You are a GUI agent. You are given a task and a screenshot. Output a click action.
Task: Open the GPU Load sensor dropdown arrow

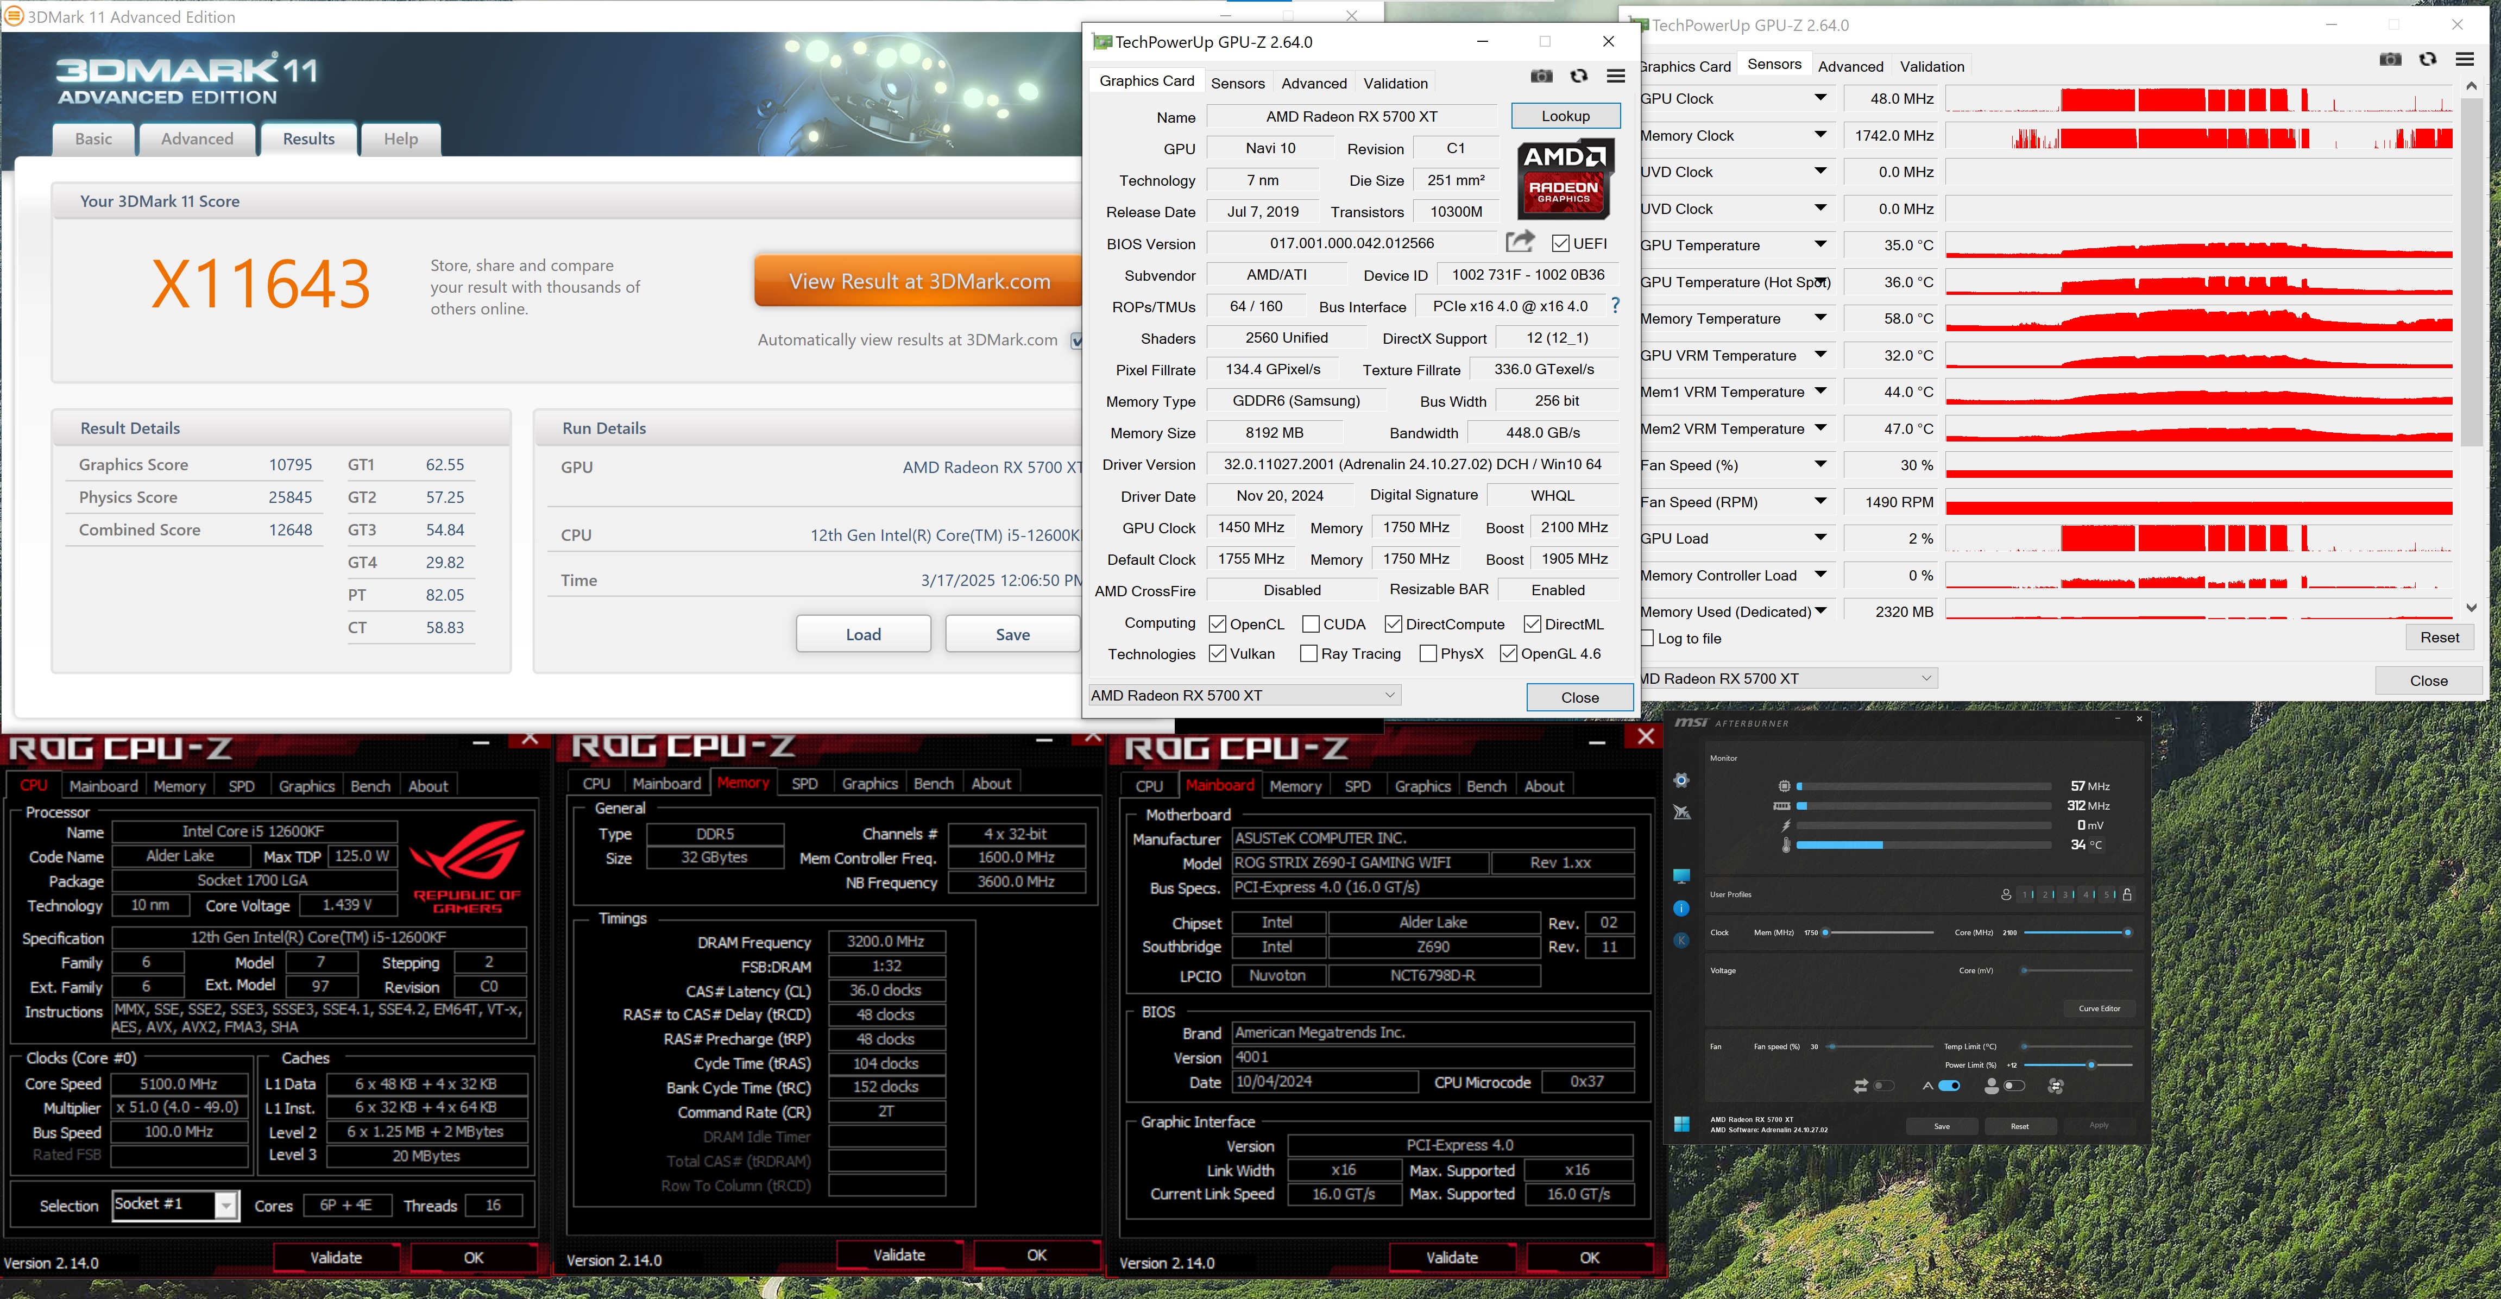click(x=1820, y=538)
